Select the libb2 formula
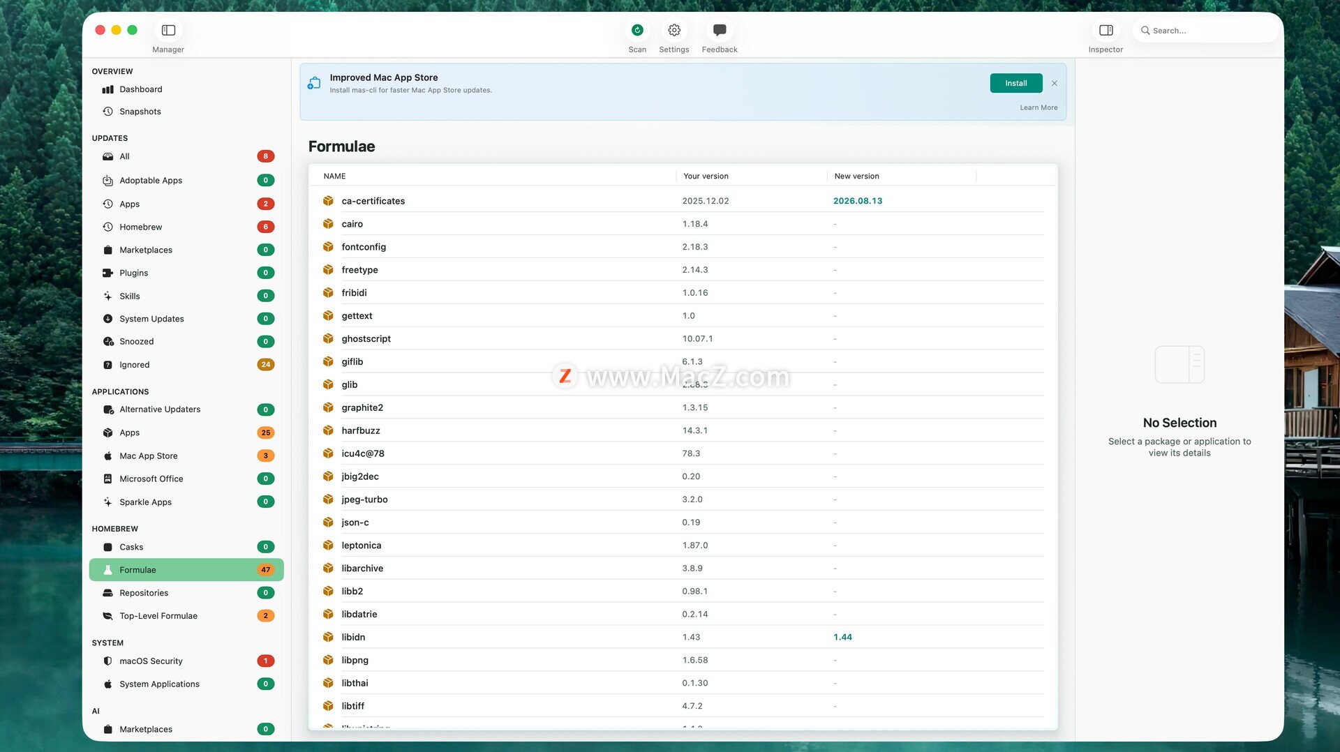The height and width of the screenshot is (752, 1340). (x=683, y=592)
